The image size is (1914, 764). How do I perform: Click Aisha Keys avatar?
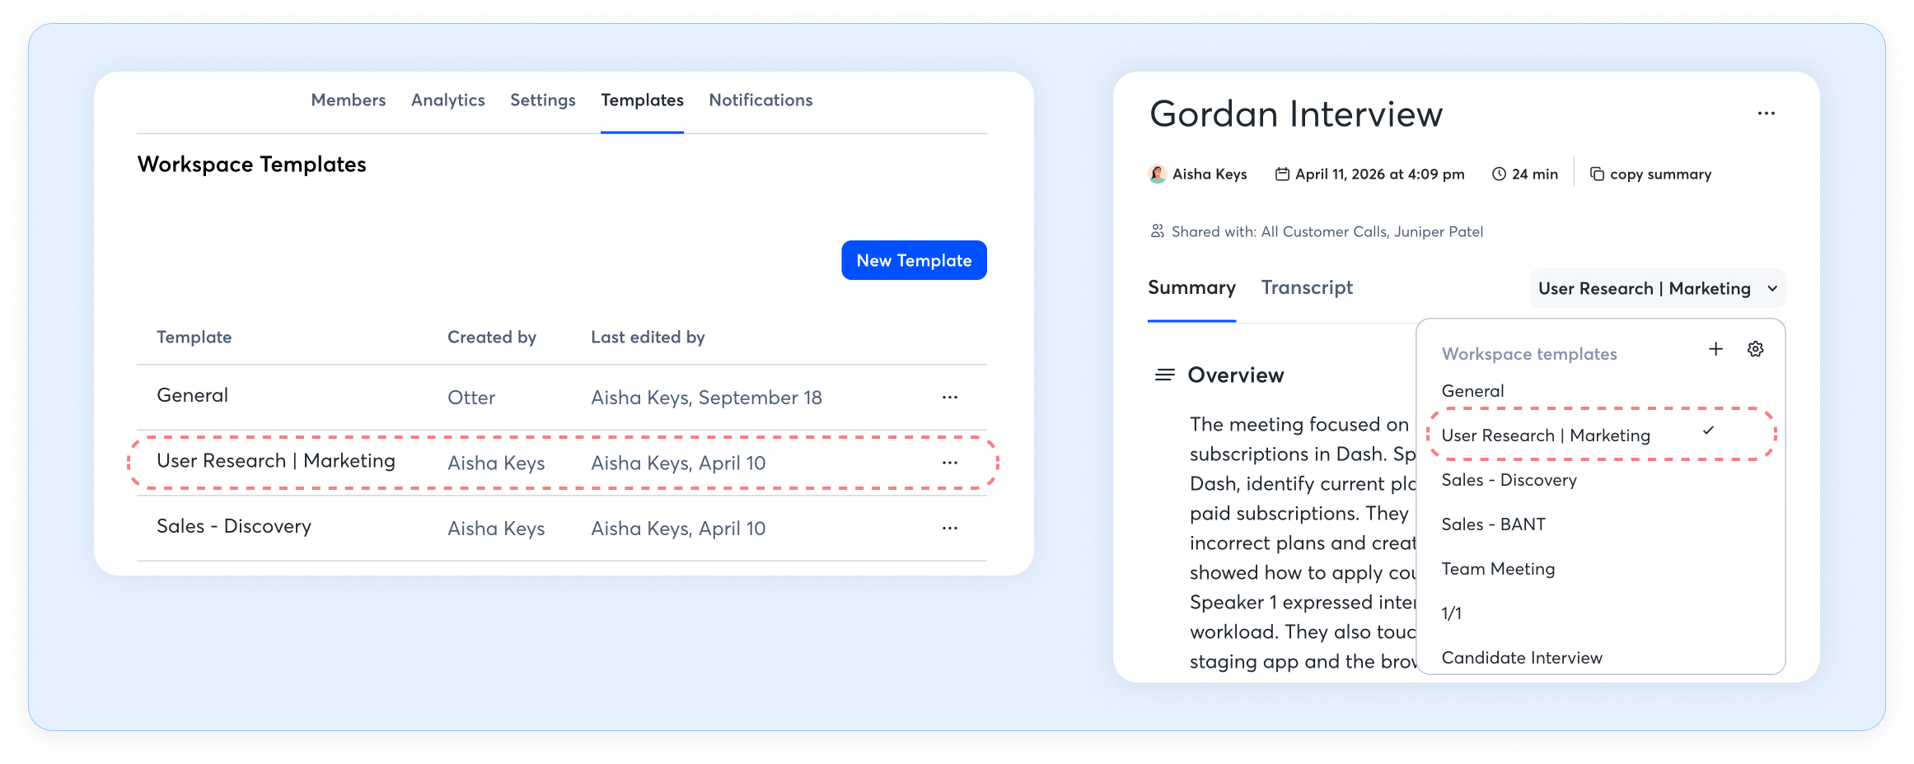(1158, 175)
